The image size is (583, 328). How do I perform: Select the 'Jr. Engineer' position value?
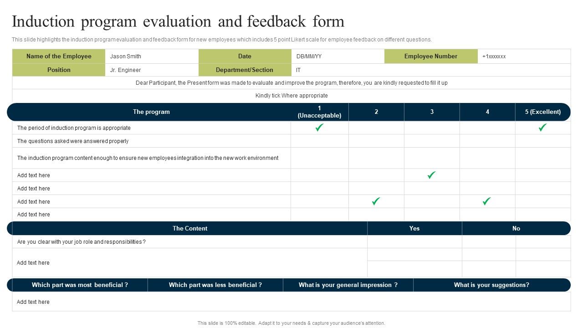125,70
